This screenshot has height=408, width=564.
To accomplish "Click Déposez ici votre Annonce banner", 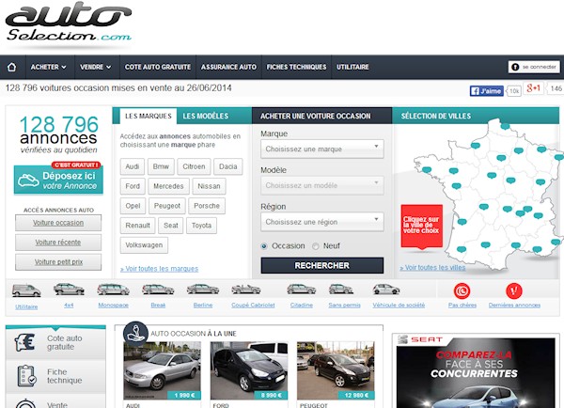I will [x=58, y=180].
